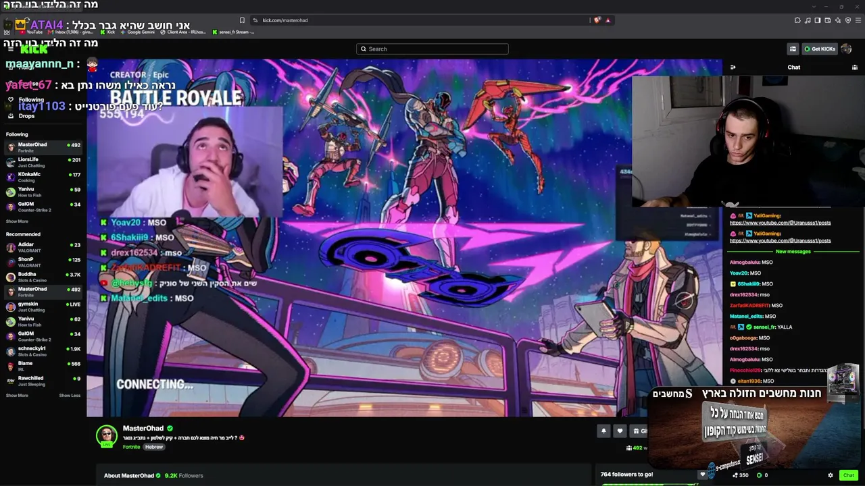Turn on notifications with the bell icon
The width and height of the screenshot is (865, 486).
pyautogui.click(x=603, y=431)
